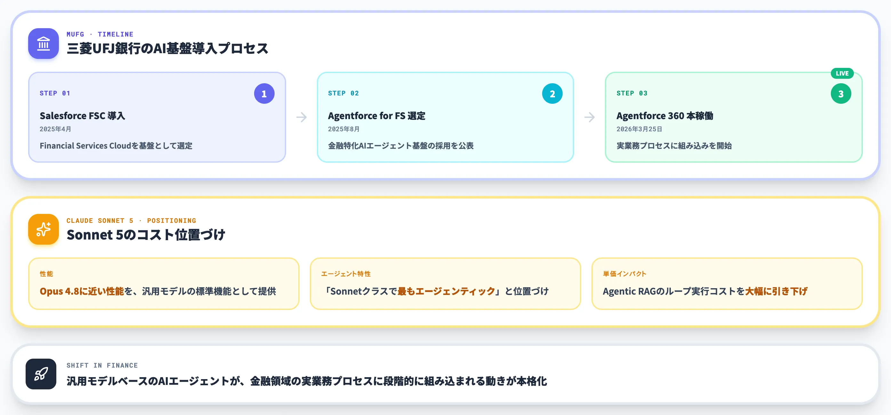This screenshot has height=415, width=891.
Task: Select the MUFG · TIMELINE label
Action: [x=100, y=34]
